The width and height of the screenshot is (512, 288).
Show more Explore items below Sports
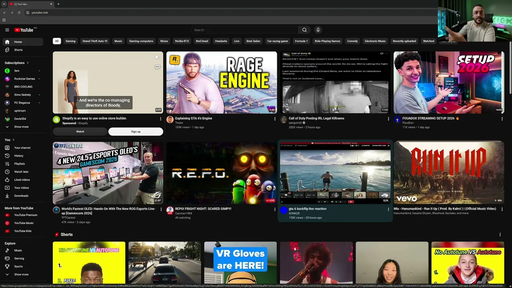coord(22,274)
